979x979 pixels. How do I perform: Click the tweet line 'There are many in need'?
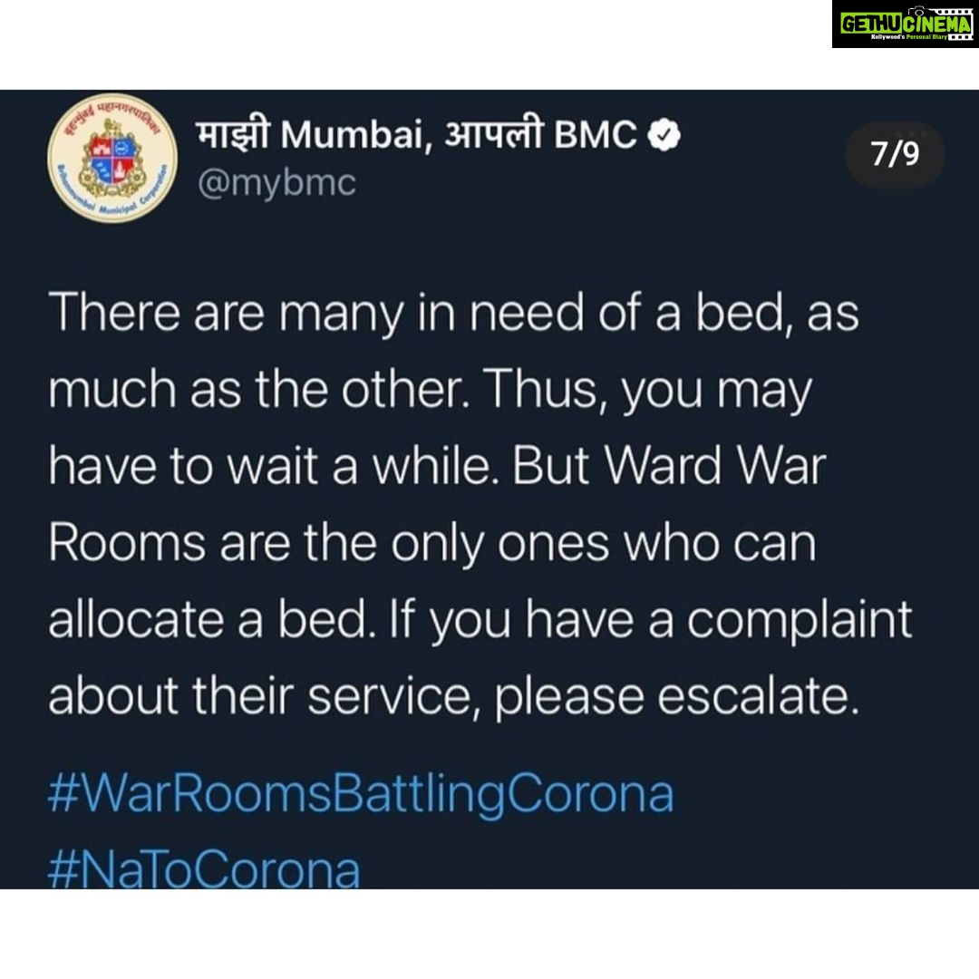453,314
